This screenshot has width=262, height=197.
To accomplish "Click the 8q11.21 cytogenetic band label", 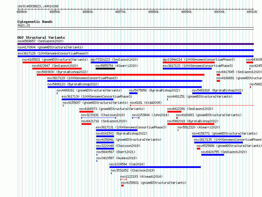I will pyautogui.click(x=24, y=25).
